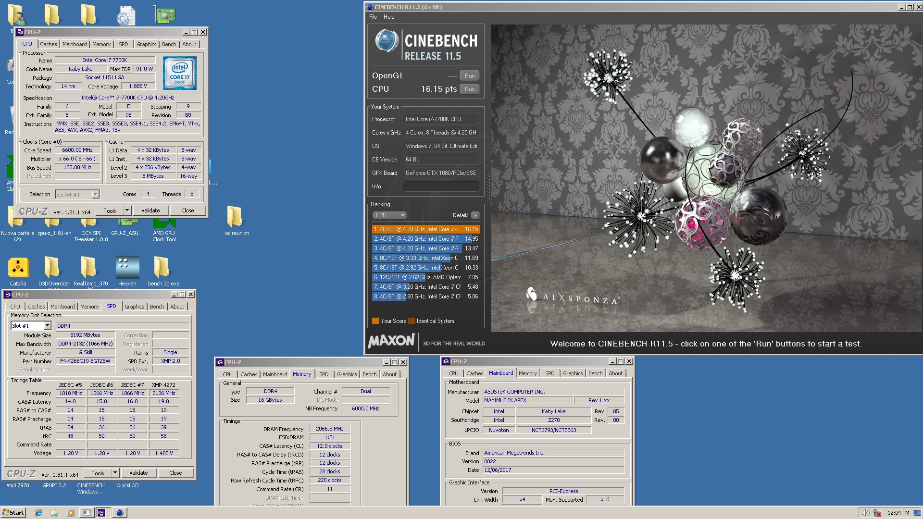The height and width of the screenshot is (519, 923).
Task: Select ranking row 4 Xeon 11.69
Action: [x=426, y=258]
